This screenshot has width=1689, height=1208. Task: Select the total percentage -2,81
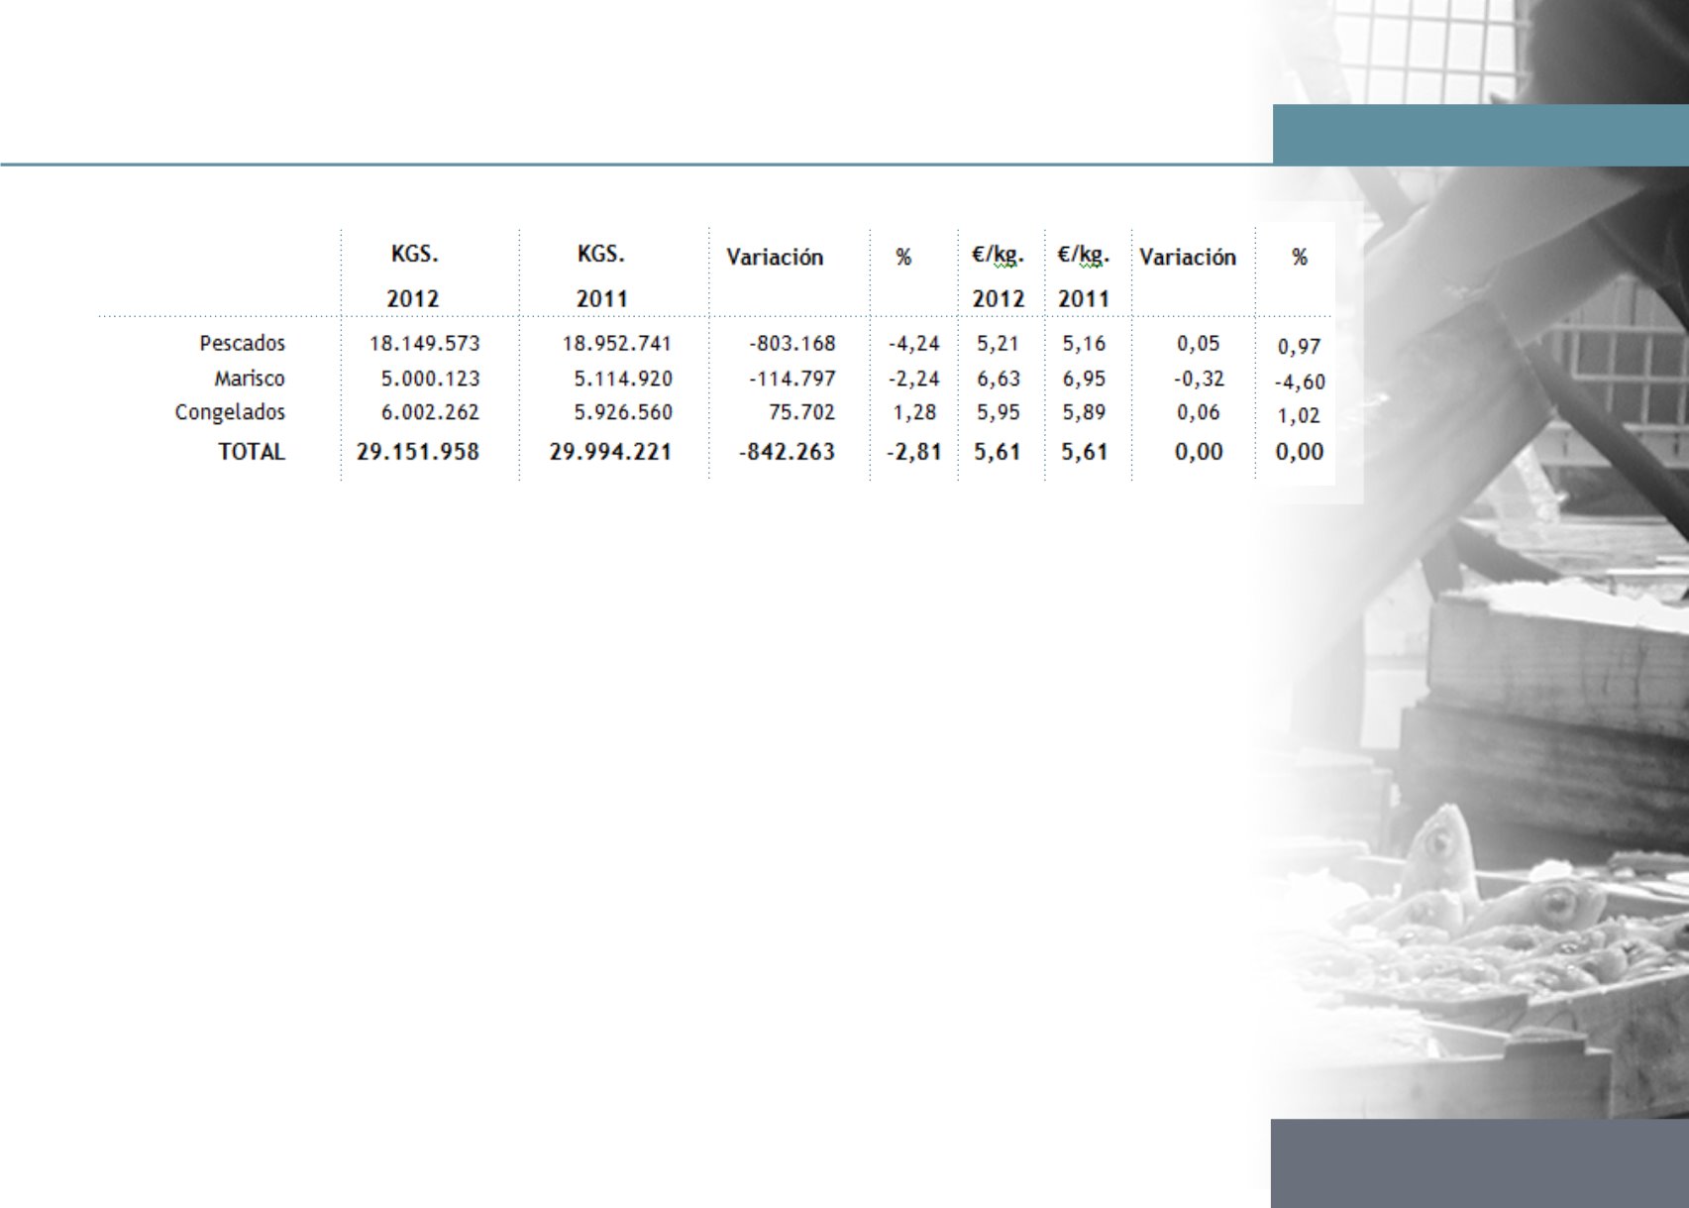click(913, 452)
